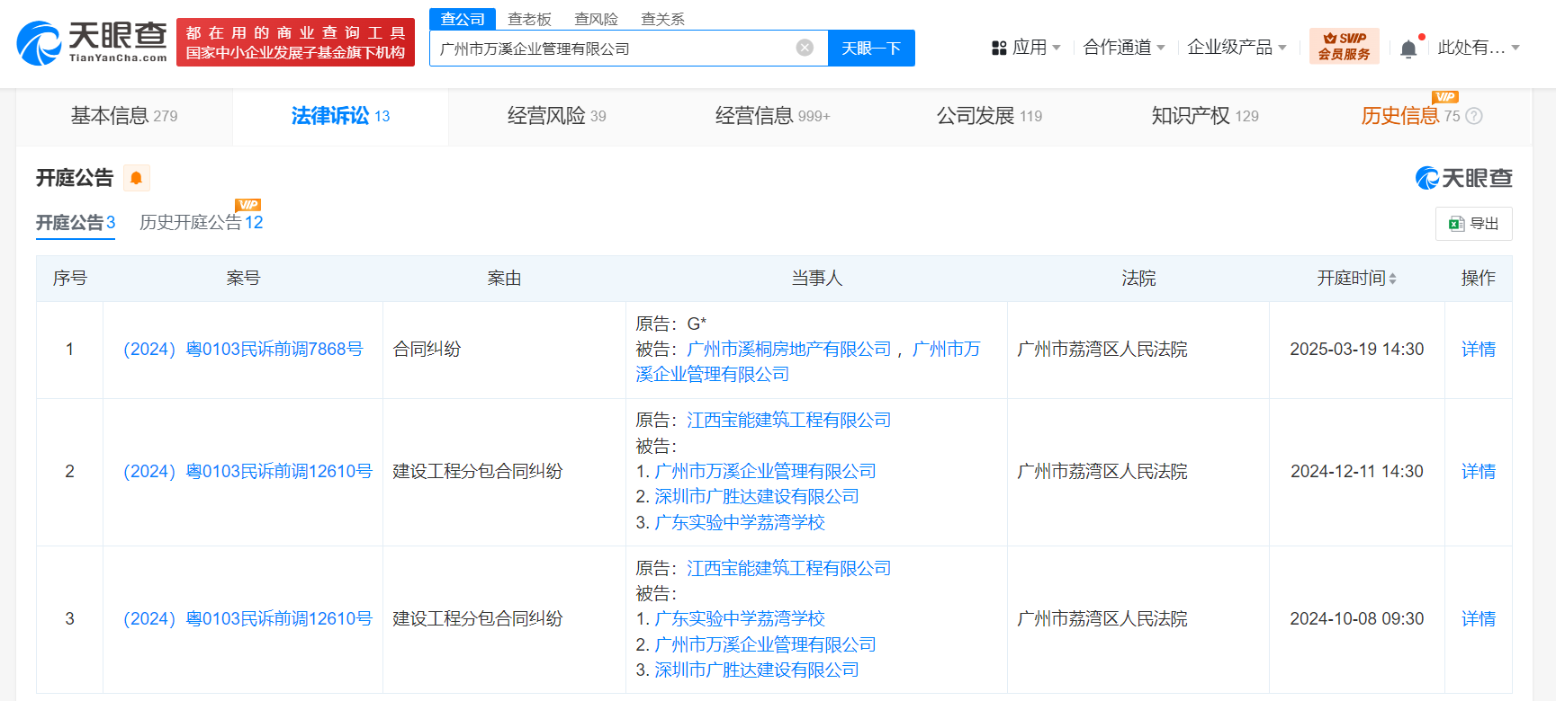Open the 经营信息 tab

coord(772,116)
